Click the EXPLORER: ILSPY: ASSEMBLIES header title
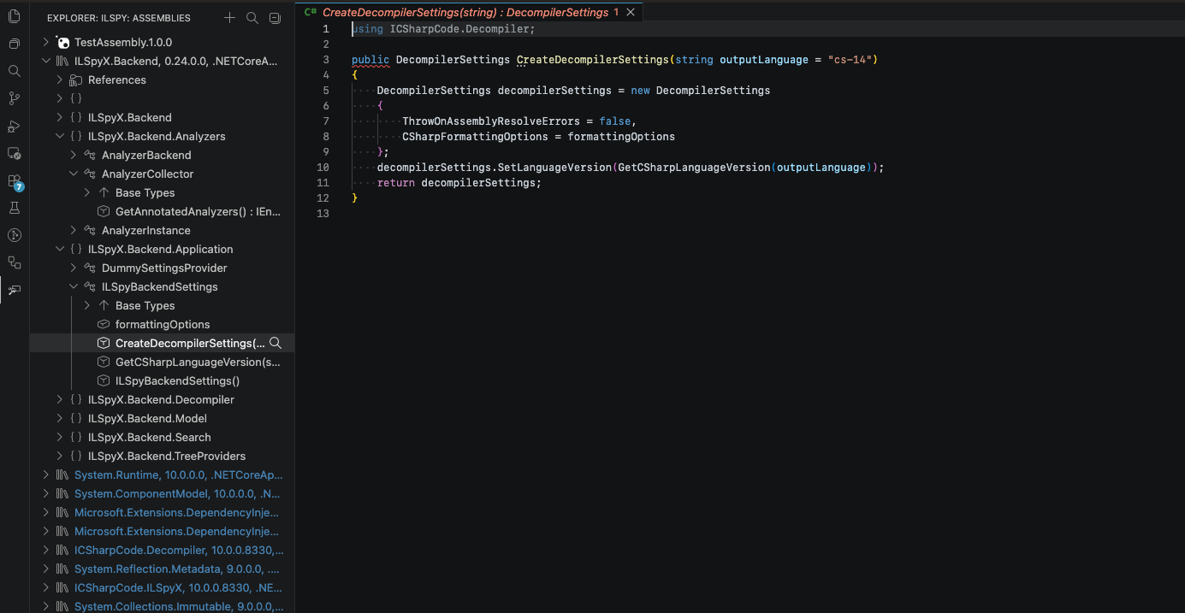 (119, 18)
